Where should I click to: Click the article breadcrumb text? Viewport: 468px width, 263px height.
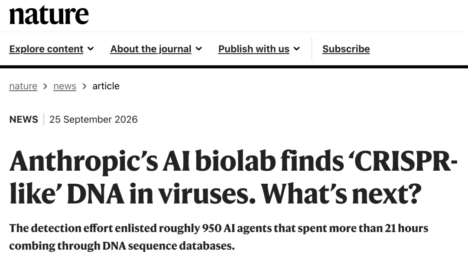point(106,86)
